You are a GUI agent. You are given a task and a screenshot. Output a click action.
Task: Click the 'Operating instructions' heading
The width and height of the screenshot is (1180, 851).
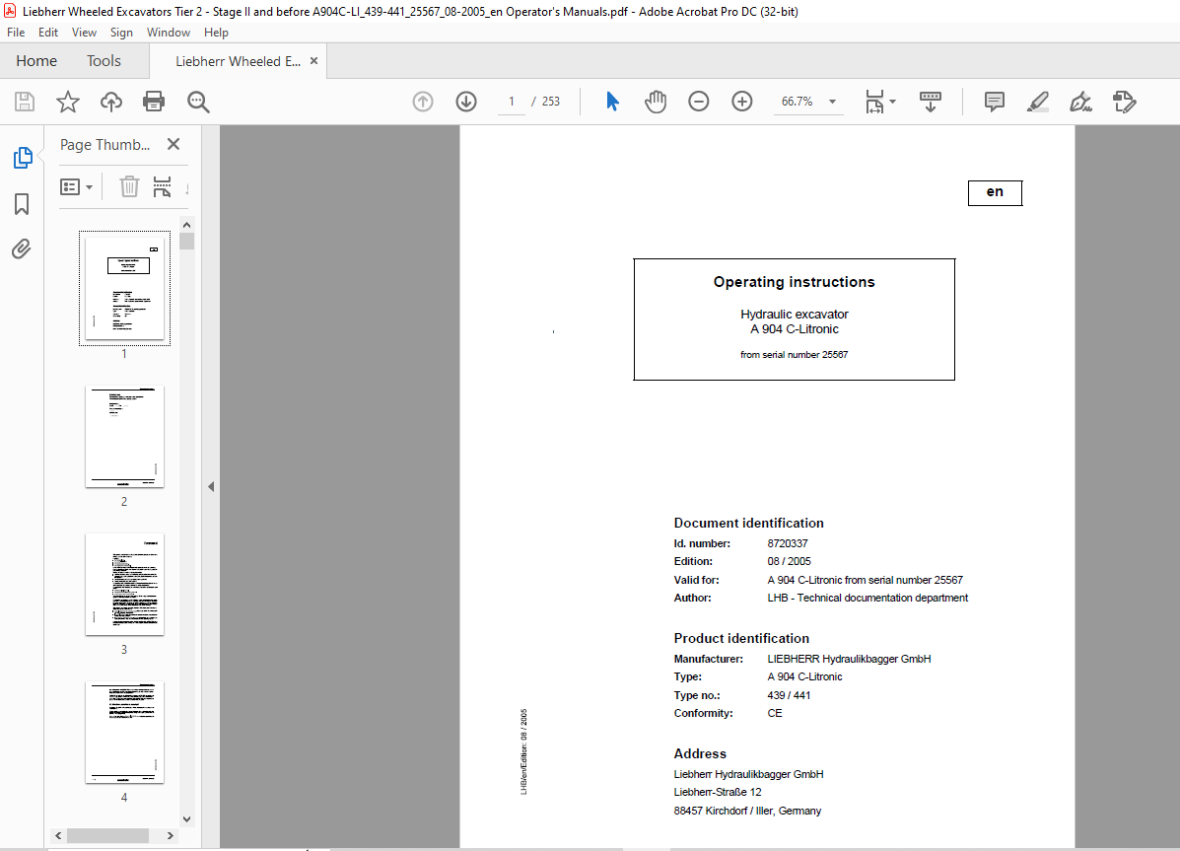[x=794, y=282]
